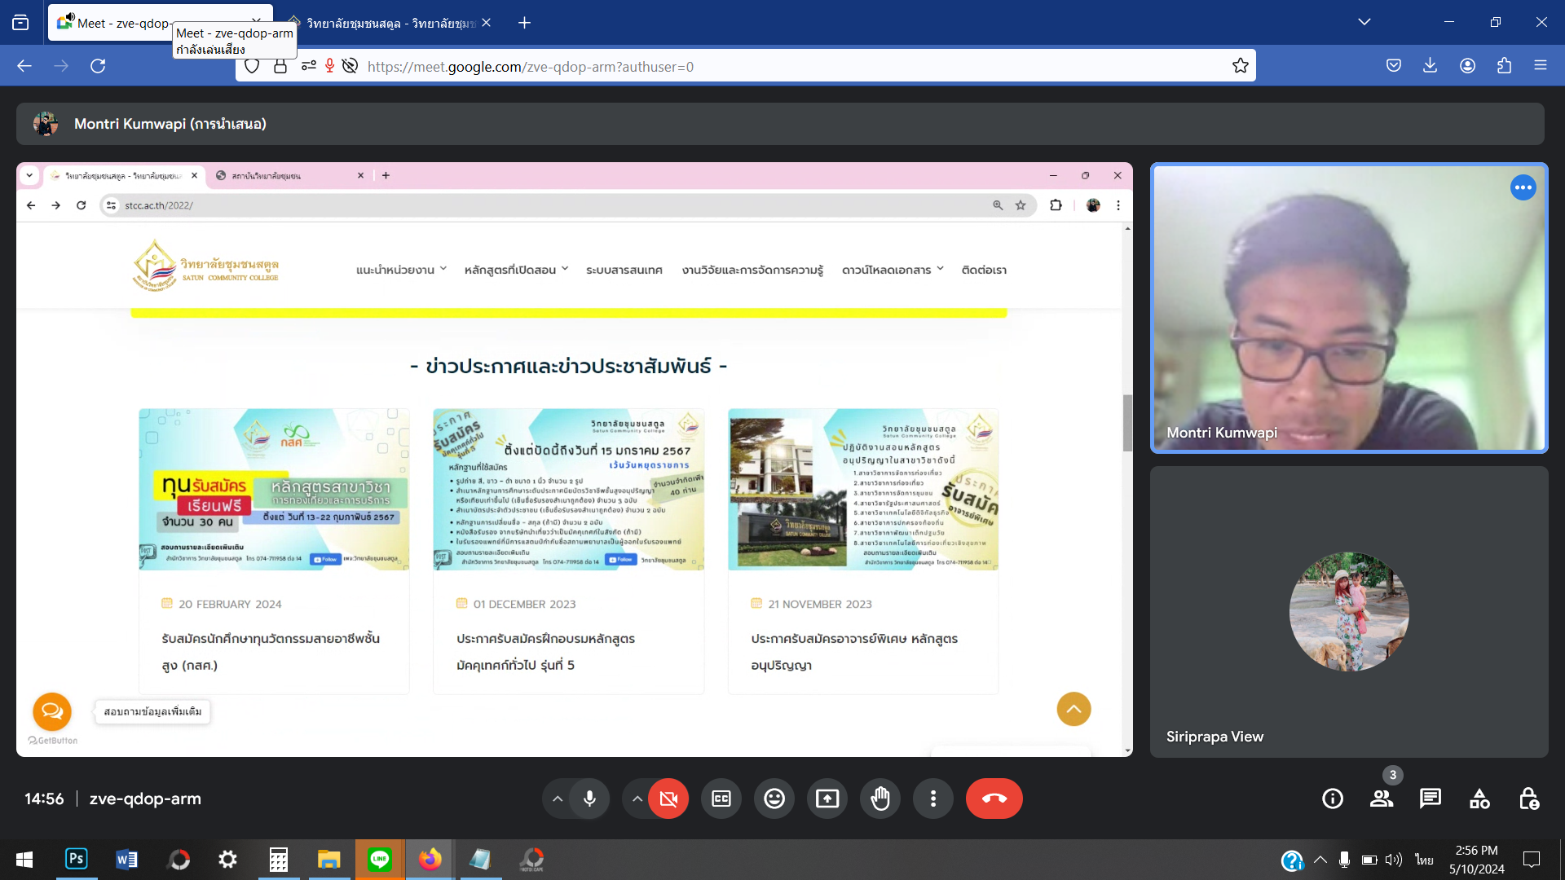Expand video settings arrow beside camera
Viewport: 1565px width, 880px height.
coord(637,799)
